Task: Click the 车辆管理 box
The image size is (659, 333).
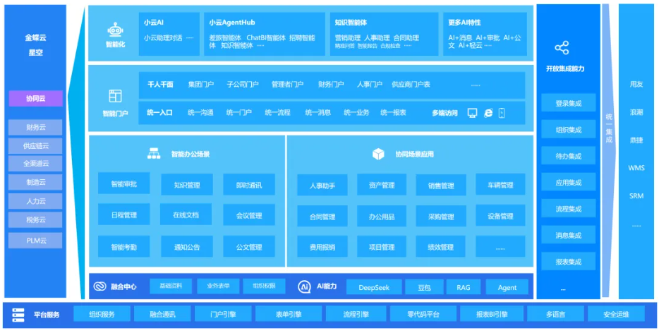Action: tap(500, 185)
